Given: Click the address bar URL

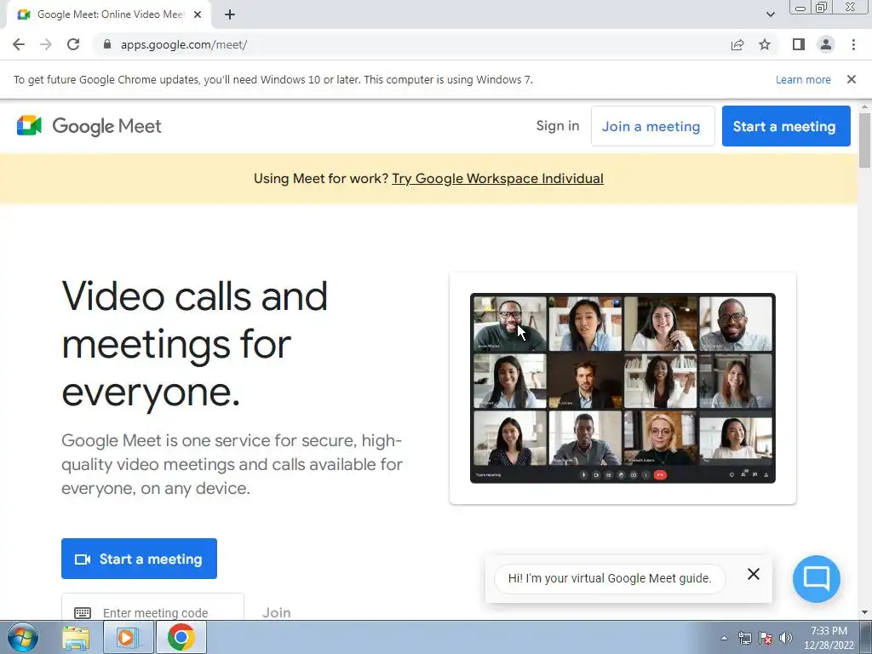Looking at the screenshot, I should pos(184,44).
